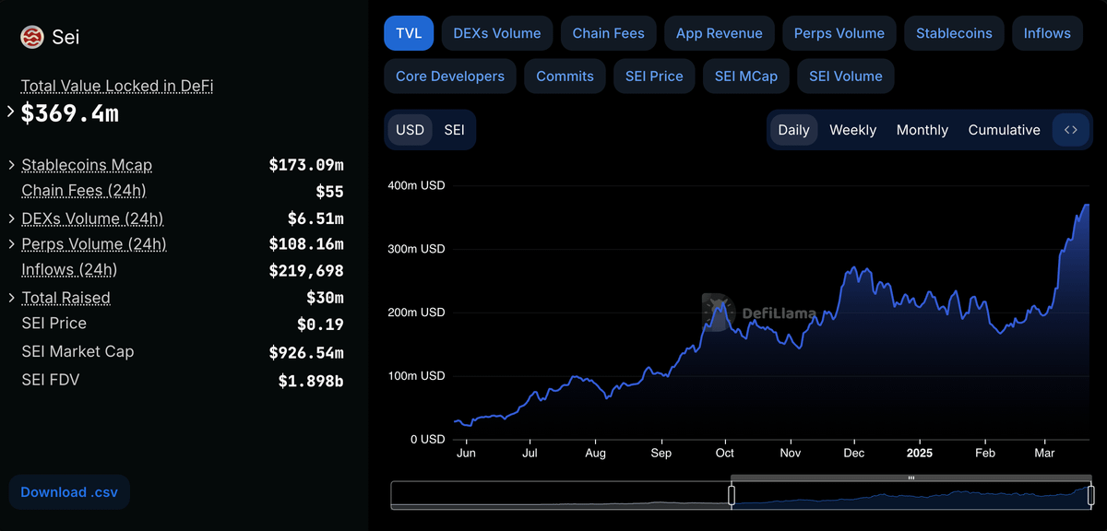
Task: Click the Chain Fees (24h) label
Action: point(84,191)
